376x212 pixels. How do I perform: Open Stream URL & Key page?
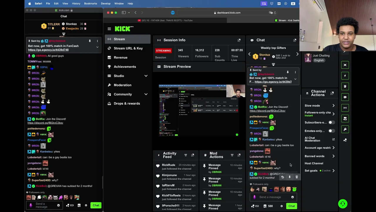click(x=127, y=48)
